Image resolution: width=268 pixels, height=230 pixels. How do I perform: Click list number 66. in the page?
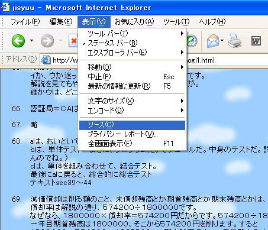(x=17, y=109)
